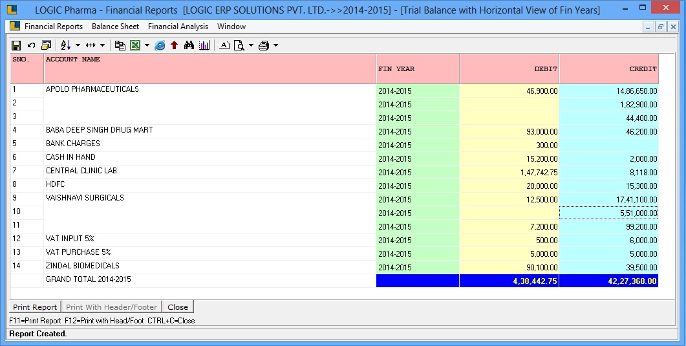Click the print preview magnifier icon
Image resolution: width=686 pixels, height=346 pixels.
click(239, 45)
